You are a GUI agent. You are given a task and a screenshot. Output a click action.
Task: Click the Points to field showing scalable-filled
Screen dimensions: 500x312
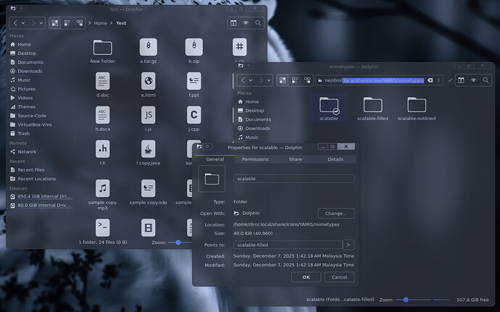click(286, 245)
